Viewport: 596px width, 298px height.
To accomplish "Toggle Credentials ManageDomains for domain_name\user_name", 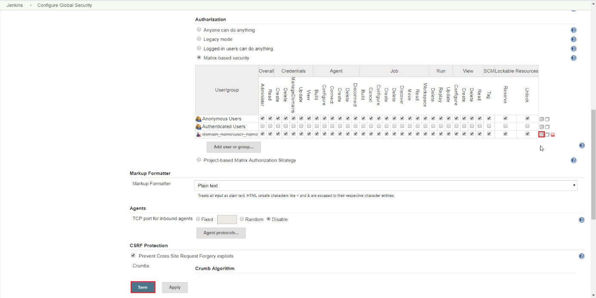I will click(293, 134).
